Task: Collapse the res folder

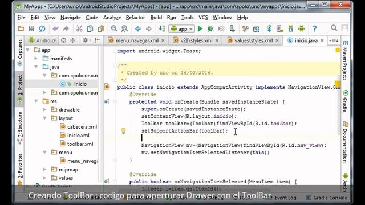Action: 36,101
